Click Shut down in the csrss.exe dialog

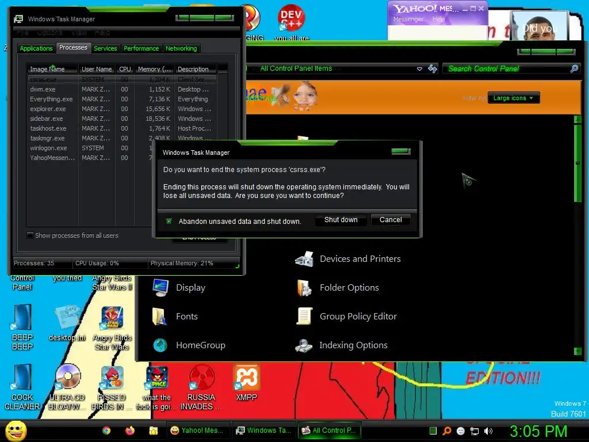[341, 220]
